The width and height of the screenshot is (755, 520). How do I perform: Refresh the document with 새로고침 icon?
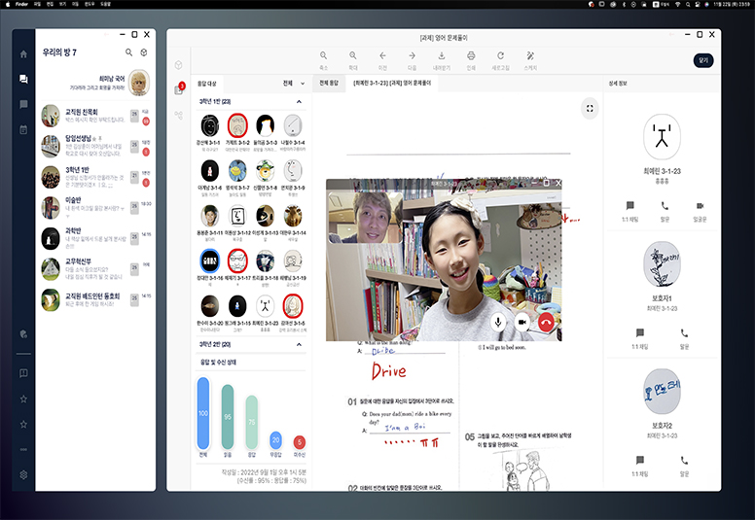coord(500,59)
